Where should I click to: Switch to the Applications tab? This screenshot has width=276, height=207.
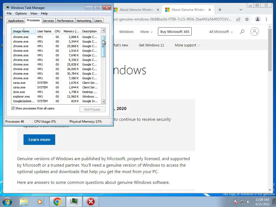(x=16, y=21)
